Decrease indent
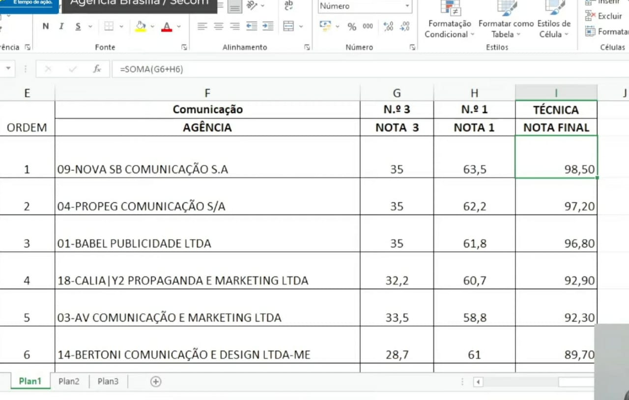The image size is (629, 400). 252,27
